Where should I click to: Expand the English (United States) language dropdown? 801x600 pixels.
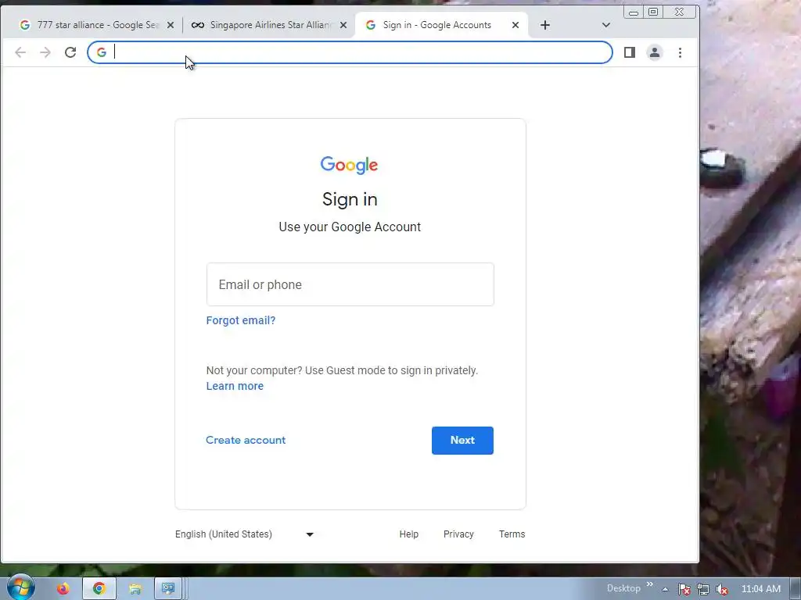click(244, 534)
